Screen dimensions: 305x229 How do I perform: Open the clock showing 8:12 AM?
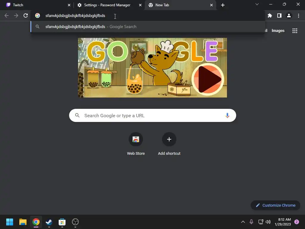(283, 222)
